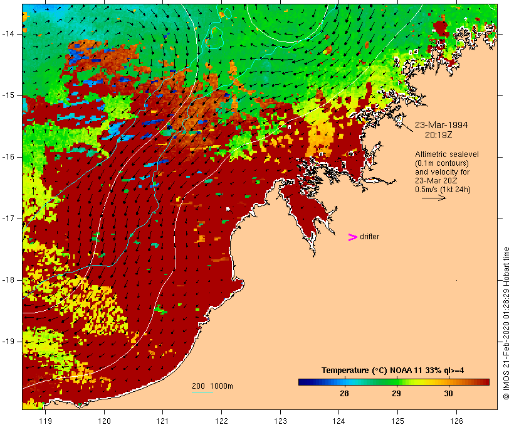Click the longitude axis label 124
This screenshot has width=514, height=427.
338,421
